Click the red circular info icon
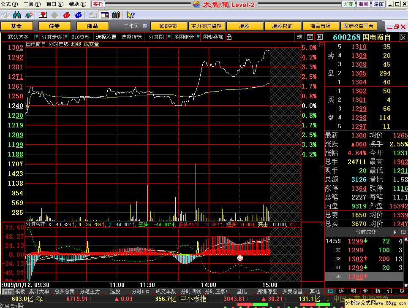 [67, 15]
